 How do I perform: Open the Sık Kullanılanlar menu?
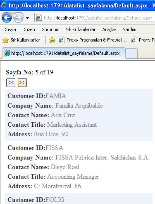(81, 29)
